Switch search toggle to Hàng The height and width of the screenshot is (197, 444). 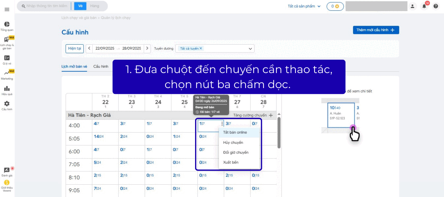(x=95, y=6)
